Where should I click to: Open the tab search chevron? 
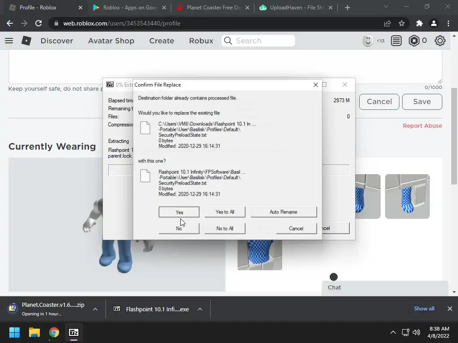pyautogui.click(x=386, y=6)
